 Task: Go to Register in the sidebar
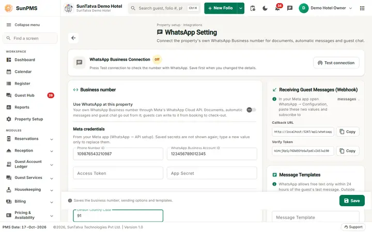[30, 84]
